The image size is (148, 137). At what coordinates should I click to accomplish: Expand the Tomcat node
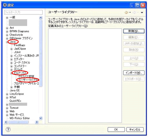[7, 108]
